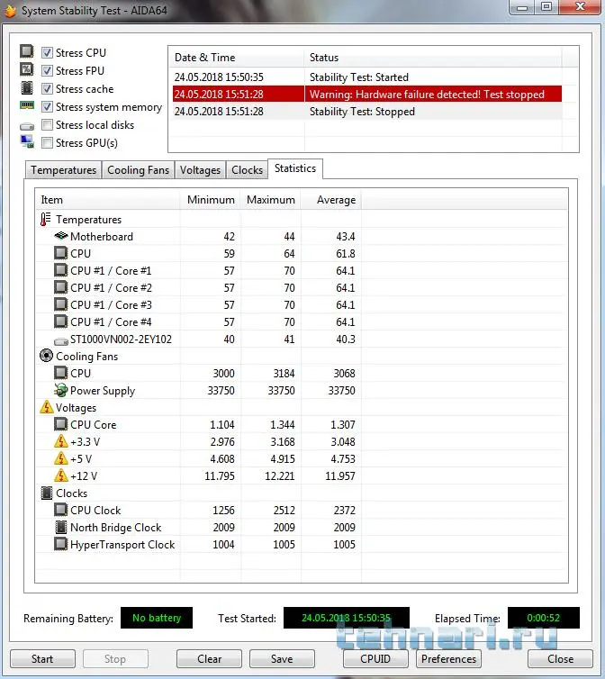605x679 pixels.
Task: Click the cache chip icon beside Stress cache
Action: pos(27,87)
